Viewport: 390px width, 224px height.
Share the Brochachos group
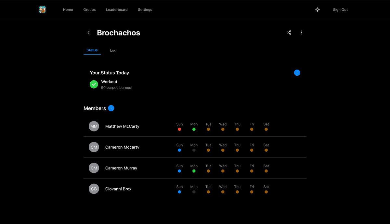pos(289,32)
